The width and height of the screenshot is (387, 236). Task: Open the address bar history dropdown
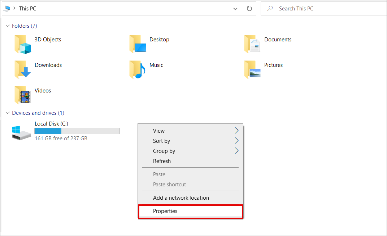pos(235,9)
